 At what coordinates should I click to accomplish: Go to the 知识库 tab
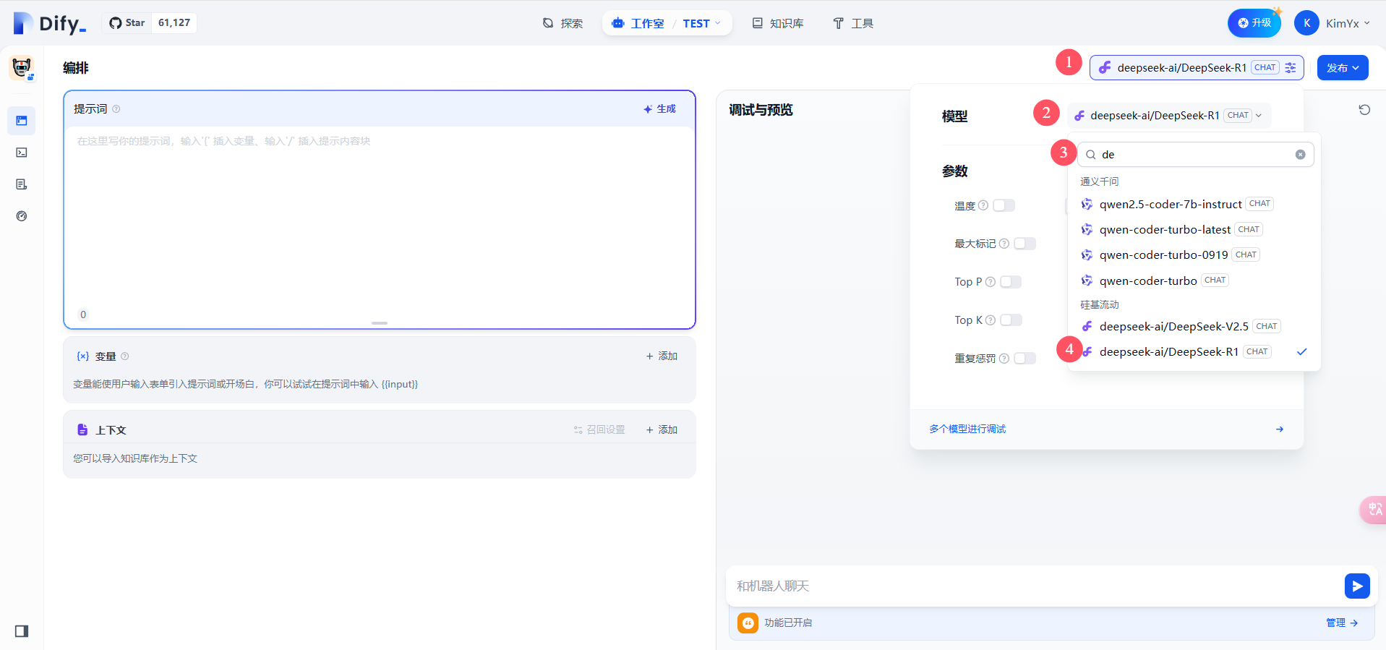coord(778,23)
